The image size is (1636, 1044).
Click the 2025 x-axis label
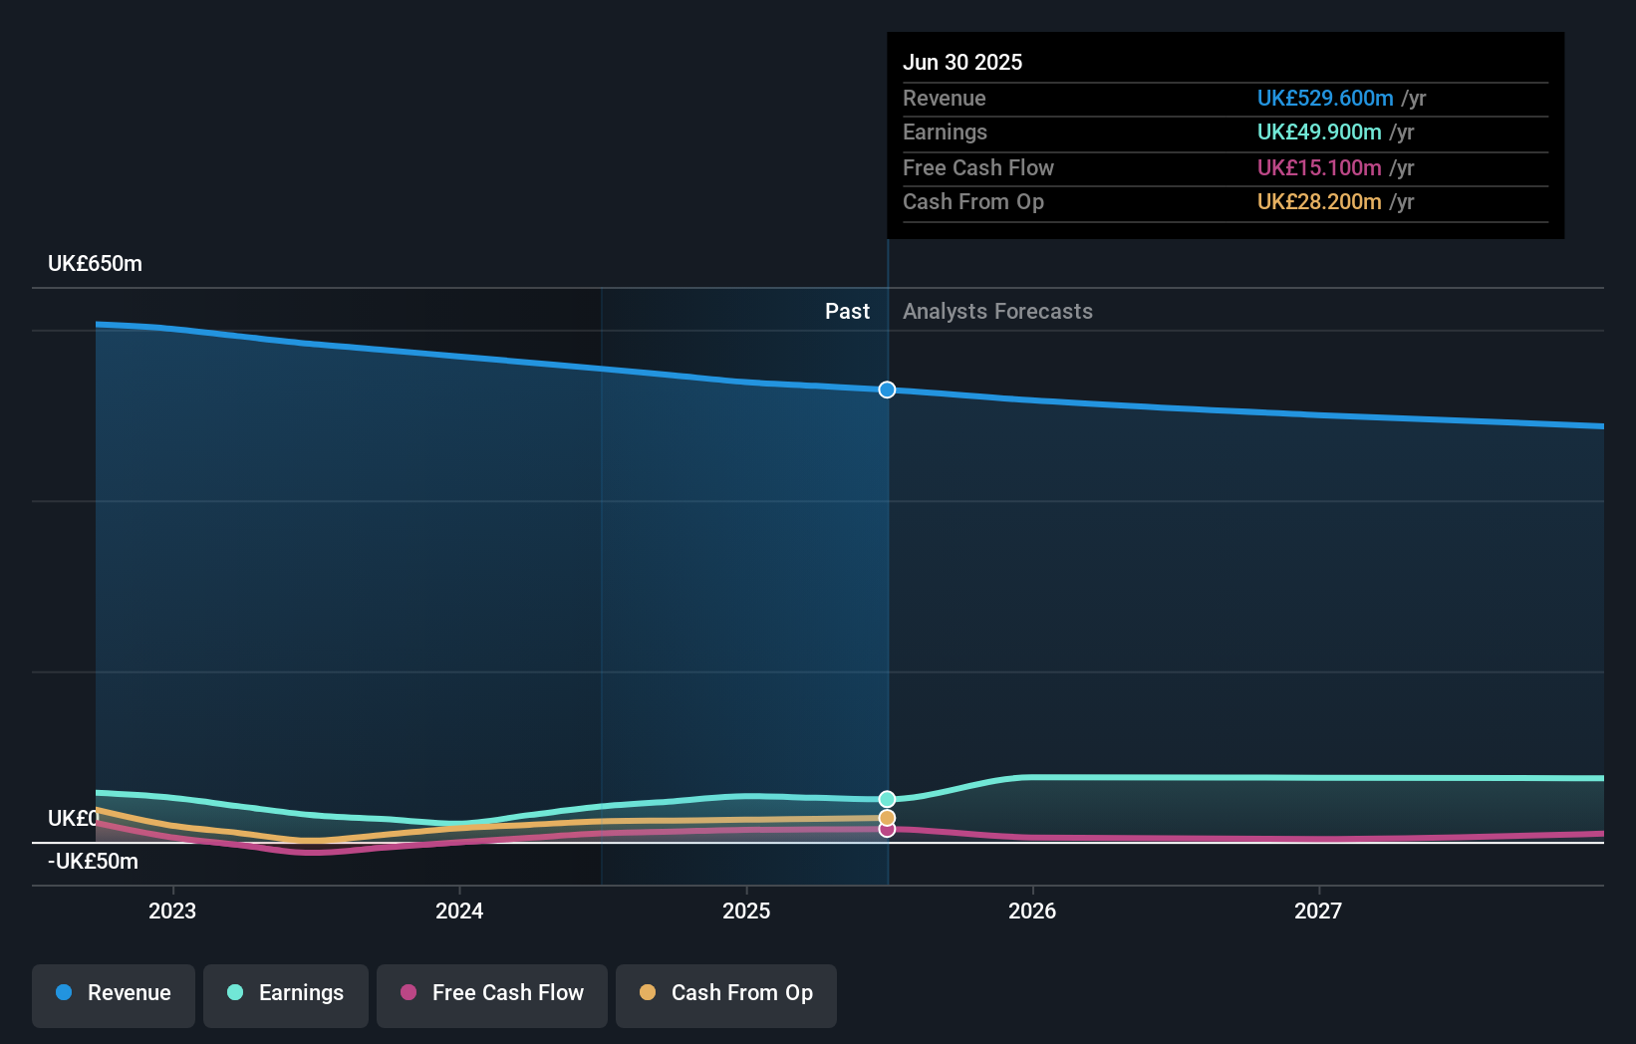pyautogui.click(x=746, y=911)
